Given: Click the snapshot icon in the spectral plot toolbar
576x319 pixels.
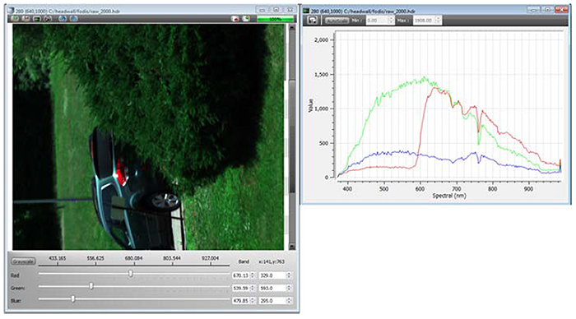Looking at the screenshot, I should 312,21.
